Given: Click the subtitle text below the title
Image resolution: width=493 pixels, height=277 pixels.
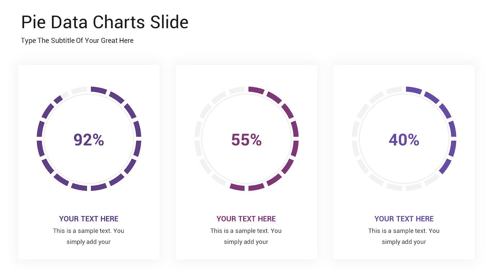Looking at the screenshot, I should pos(77,41).
